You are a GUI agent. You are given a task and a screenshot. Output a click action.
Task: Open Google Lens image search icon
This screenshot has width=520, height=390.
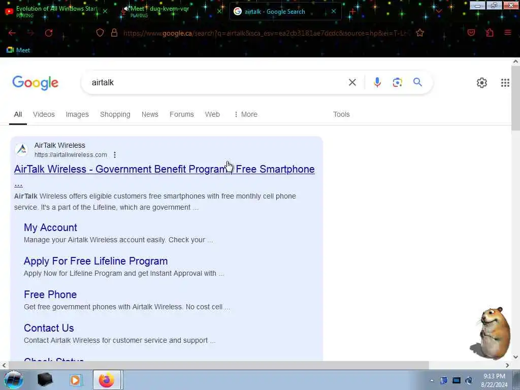(x=397, y=82)
